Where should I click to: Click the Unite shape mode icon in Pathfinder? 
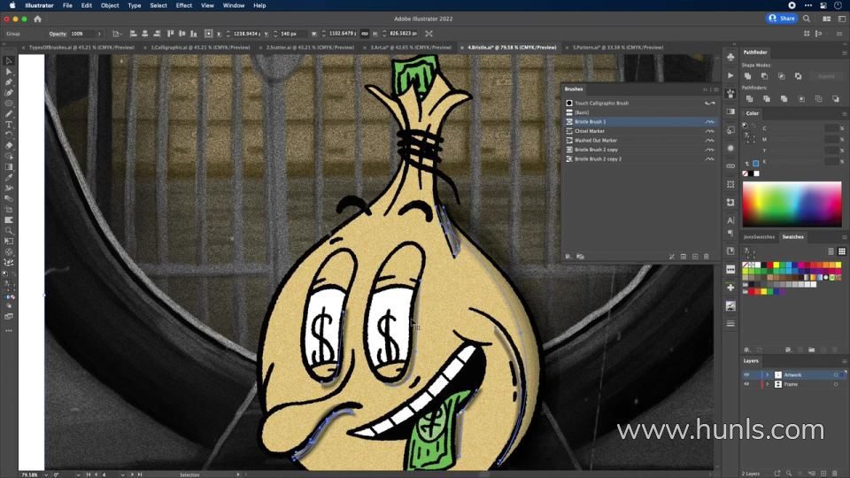click(747, 76)
